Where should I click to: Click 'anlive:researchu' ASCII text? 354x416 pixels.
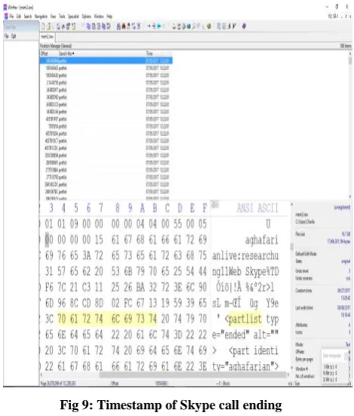[x=245, y=256]
